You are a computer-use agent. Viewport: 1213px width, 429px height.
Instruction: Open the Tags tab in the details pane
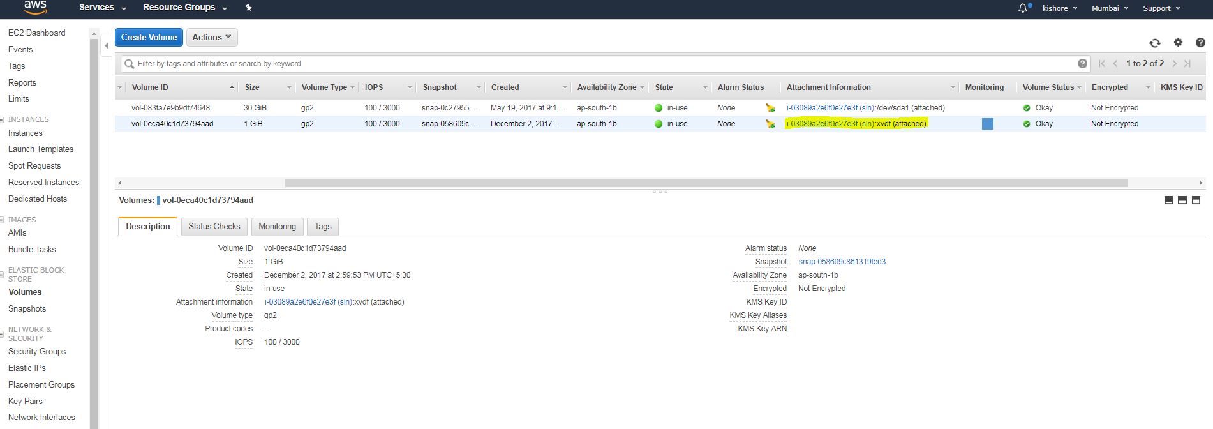323,227
